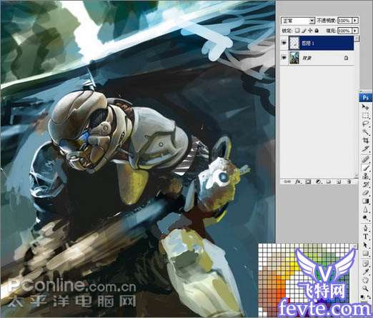Open the fill (填充) slider arrow

click(355, 31)
